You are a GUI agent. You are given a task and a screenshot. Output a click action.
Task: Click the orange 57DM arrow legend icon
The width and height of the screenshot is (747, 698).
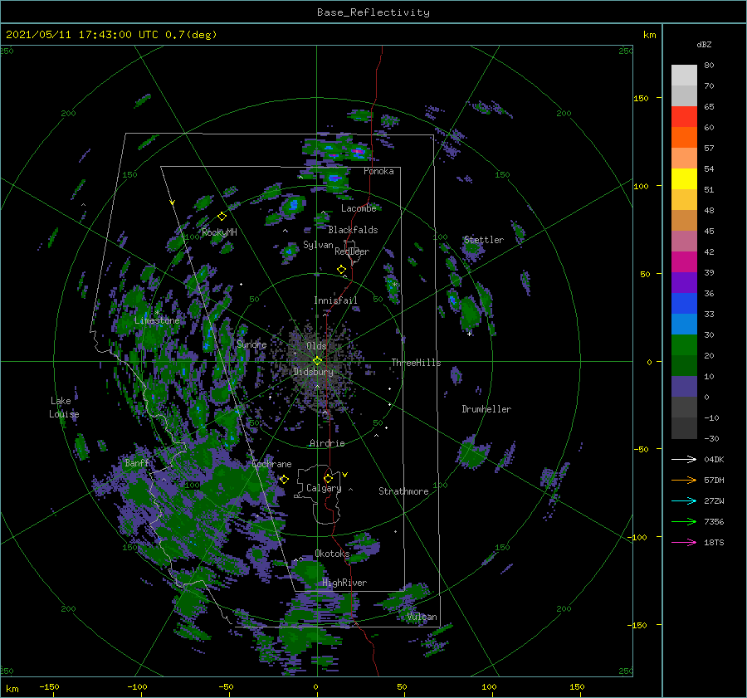(x=684, y=481)
